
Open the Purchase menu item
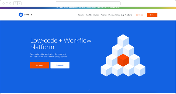(x=104, y=15)
